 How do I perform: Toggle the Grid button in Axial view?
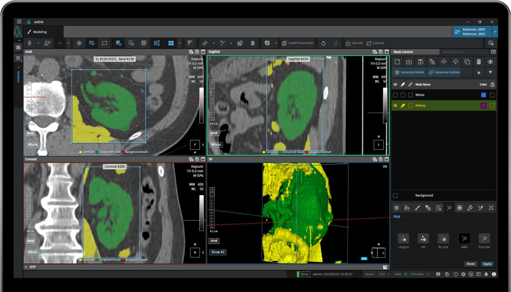pyautogui.click(x=31, y=133)
